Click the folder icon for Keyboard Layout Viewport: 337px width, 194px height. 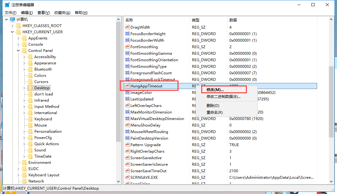coord(24,175)
